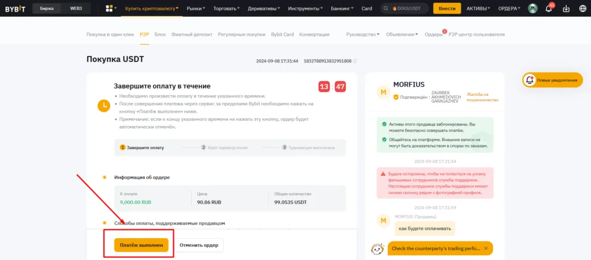
Task: Open Новые уведомления pill
Action: (x=552, y=80)
